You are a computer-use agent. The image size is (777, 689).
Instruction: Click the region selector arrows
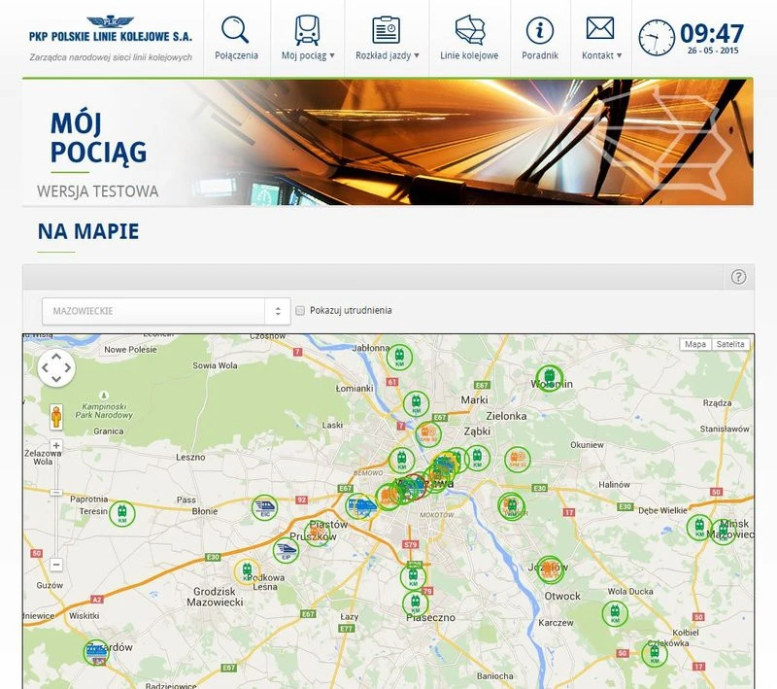click(x=278, y=311)
